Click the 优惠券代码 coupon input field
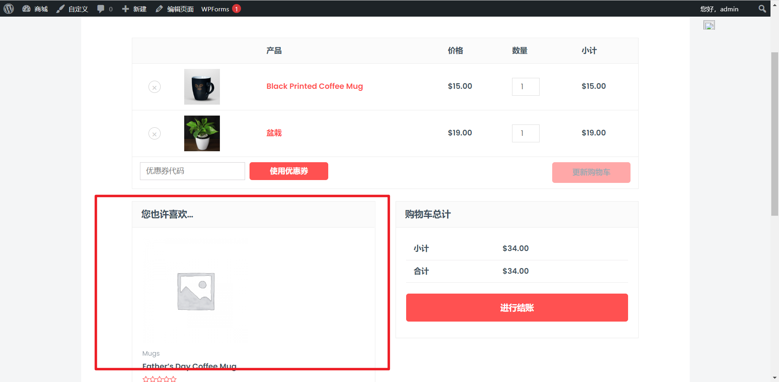Image resolution: width=779 pixels, height=382 pixels. point(192,171)
